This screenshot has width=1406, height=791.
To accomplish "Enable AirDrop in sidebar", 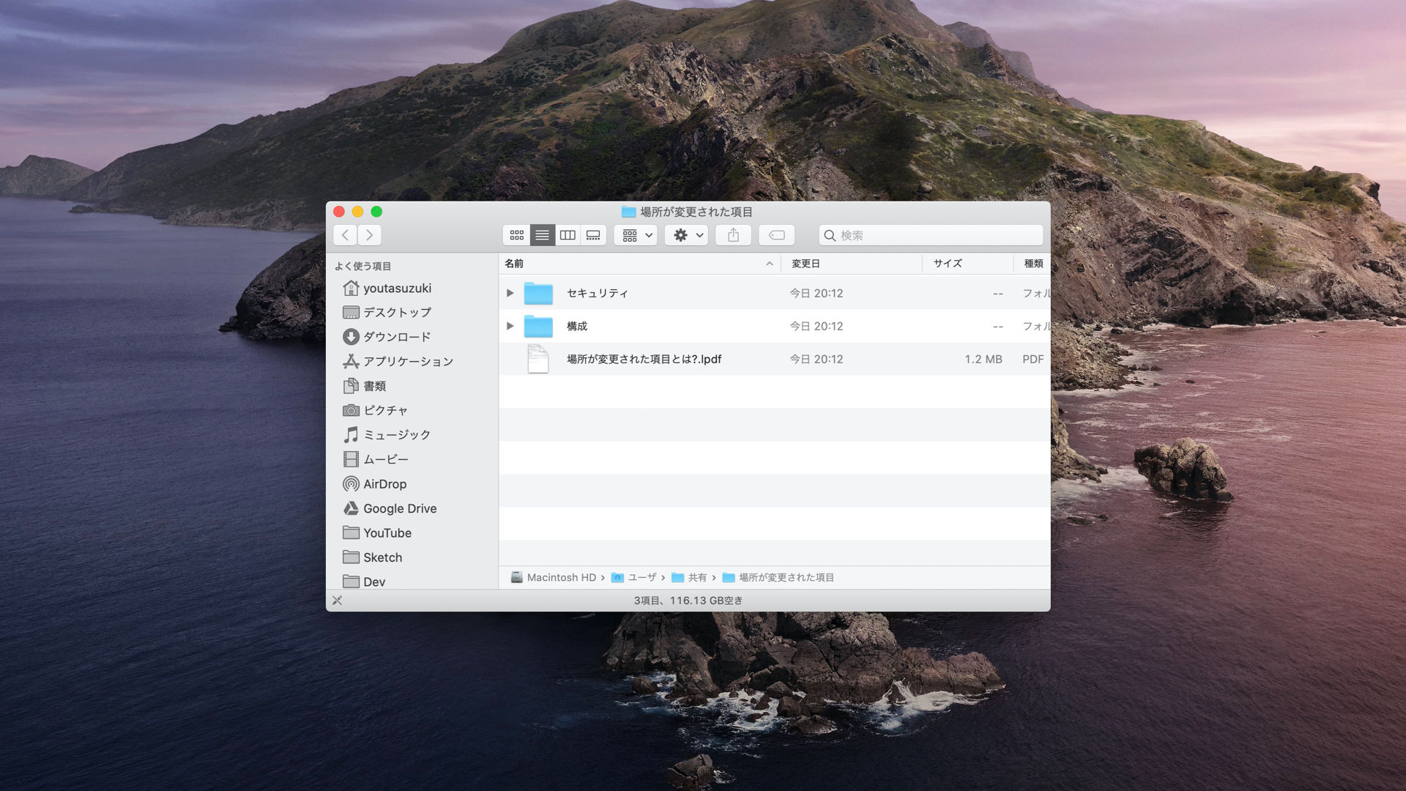I will point(384,483).
